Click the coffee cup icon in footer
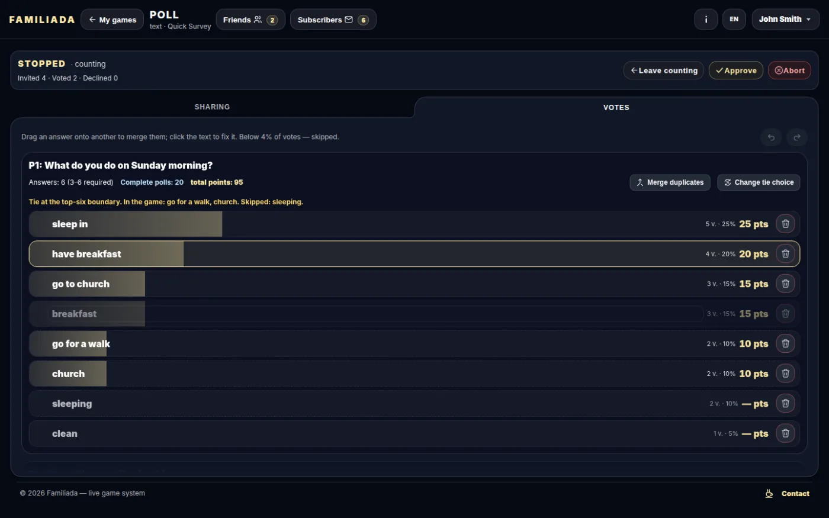The height and width of the screenshot is (518, 829). point(769,493)
